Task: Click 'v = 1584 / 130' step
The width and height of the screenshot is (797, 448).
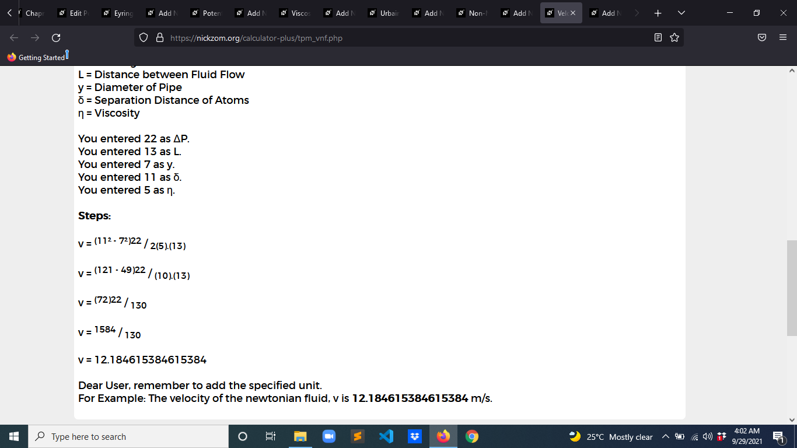Action: pos(110,332)
